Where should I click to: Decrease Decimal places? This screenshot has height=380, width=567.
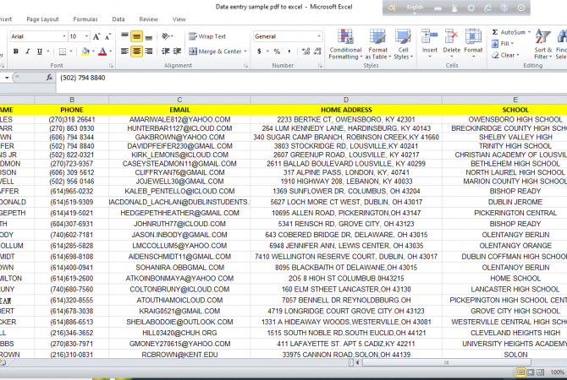pyautogui.click(x=317, y=52)
